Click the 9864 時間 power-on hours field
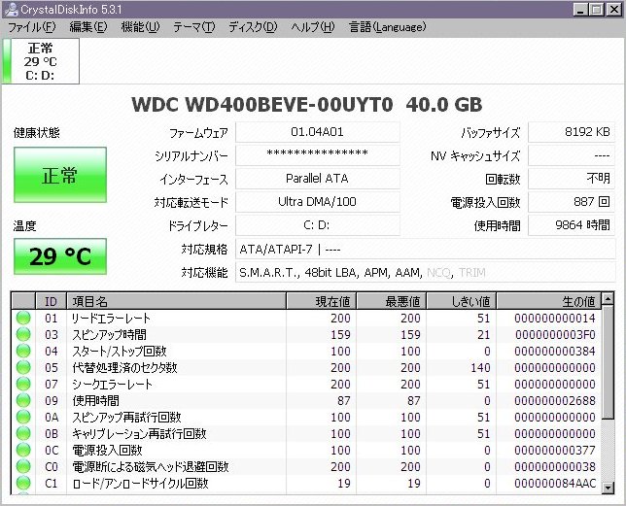Image resolution: width=626 pixels, height=506 pixels. pos(572,225)
